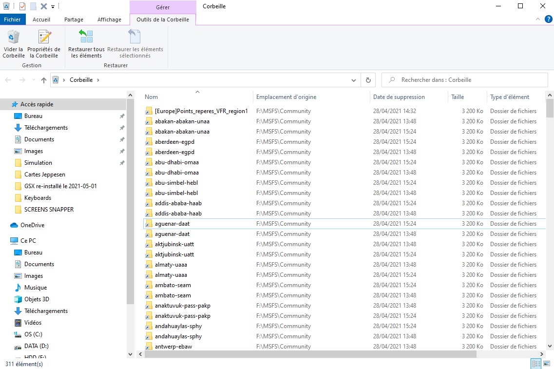This screenshot has width=554, height=369.
Task: Click navigation pane scrollbar up arrow
Action: click(x=131, y=95)
